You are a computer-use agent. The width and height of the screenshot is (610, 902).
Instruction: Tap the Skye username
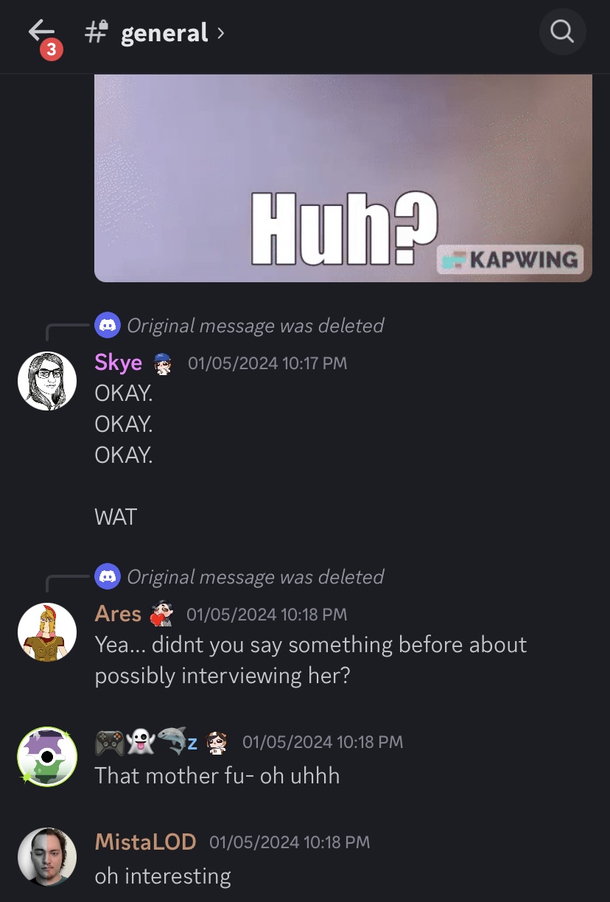coord(118,363)
